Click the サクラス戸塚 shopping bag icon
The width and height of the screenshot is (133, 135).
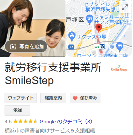(72, 37)
